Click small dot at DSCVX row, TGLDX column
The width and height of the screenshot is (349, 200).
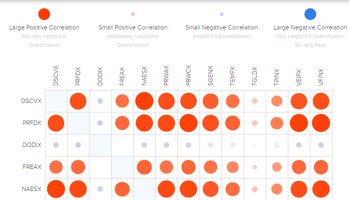click(255, 101)
